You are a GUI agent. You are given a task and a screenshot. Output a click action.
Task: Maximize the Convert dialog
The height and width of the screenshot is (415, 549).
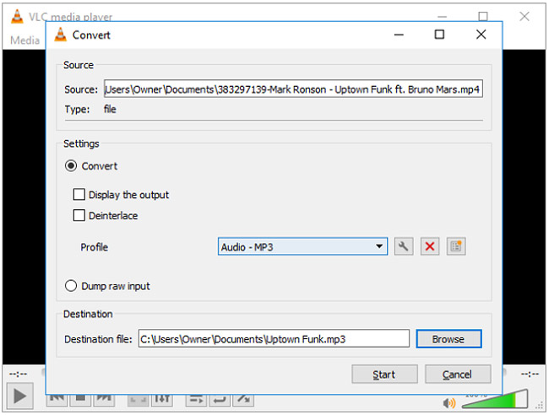click(x=439, y=35)
